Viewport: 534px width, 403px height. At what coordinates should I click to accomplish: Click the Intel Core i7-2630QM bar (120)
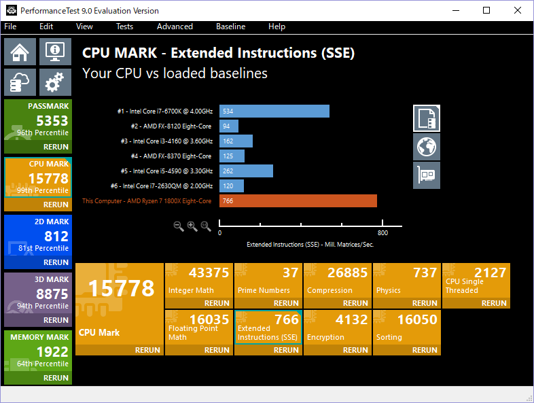coord(232,186)
